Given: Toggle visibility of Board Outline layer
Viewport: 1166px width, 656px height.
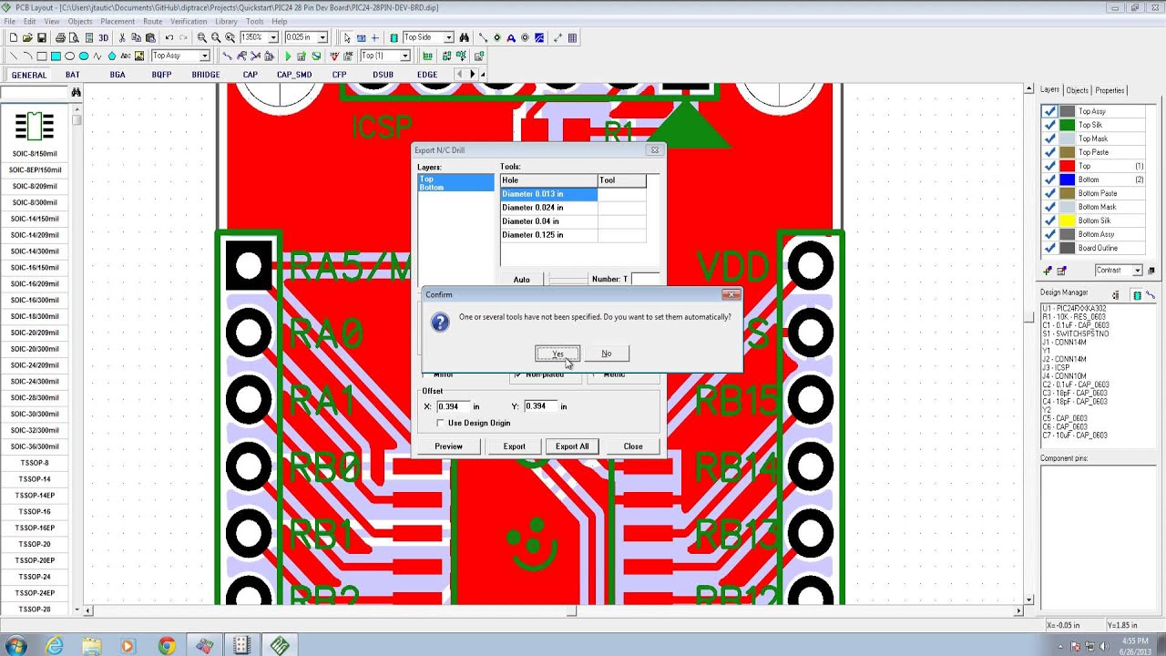Looking at the screenshot, I should (x=1049, y=248).
